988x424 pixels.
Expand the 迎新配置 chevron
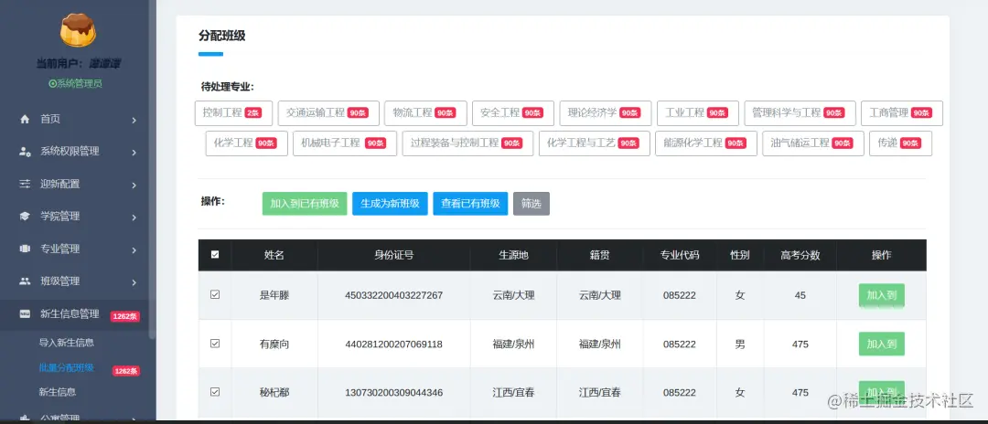pos(134,185)
